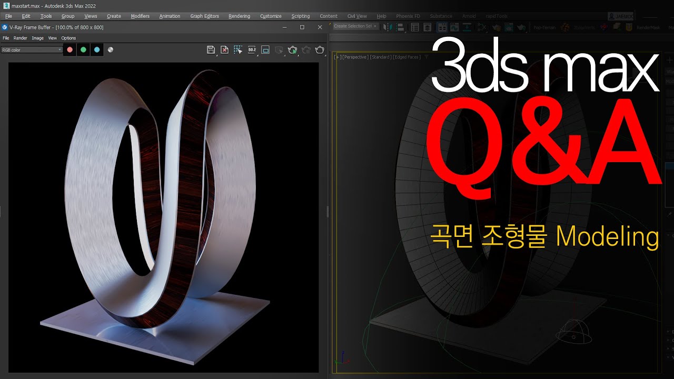Image resolution: width=674 pixels, height=379 pixels.
Task: Open the Scripting menu
Action: point(301,16)
